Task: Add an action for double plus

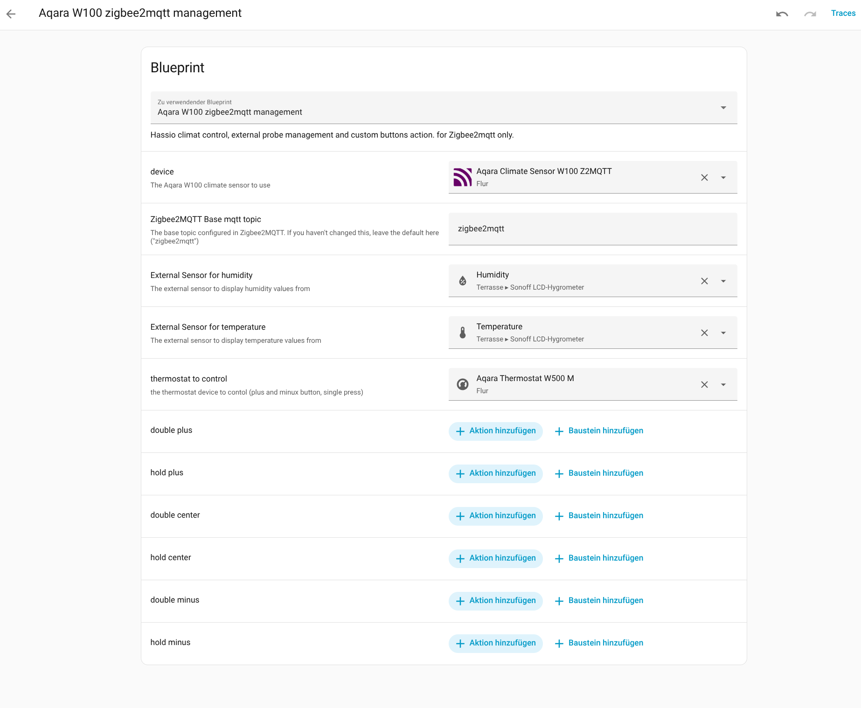Action: point(495,431)
